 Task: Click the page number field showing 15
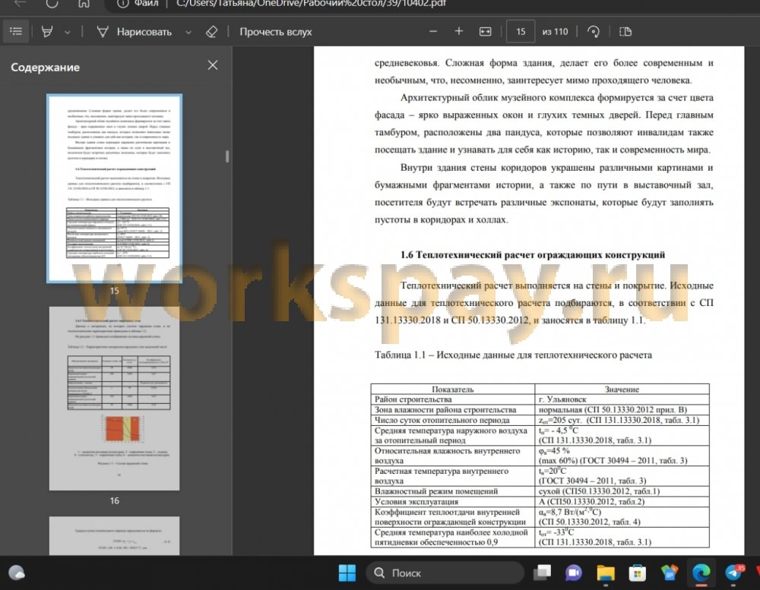tap(521, 32)
